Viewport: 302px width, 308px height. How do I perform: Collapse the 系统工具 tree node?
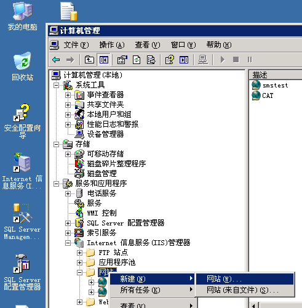(x=56, y=85)
